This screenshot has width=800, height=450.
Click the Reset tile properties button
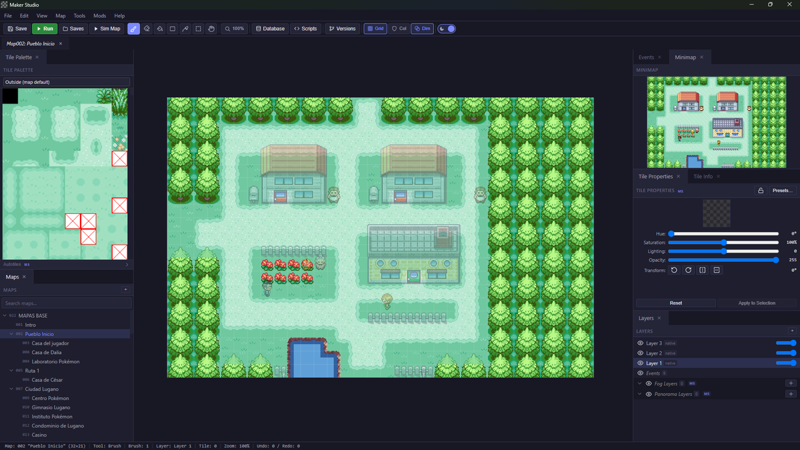(x=675, y=303)
